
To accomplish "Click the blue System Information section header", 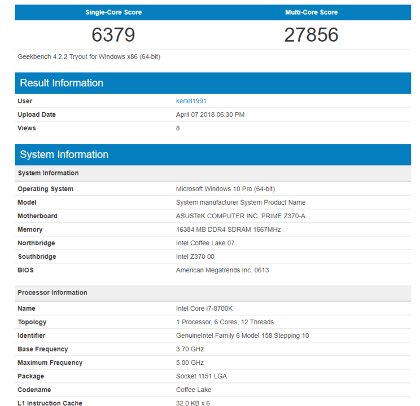I will click(213, 155).
